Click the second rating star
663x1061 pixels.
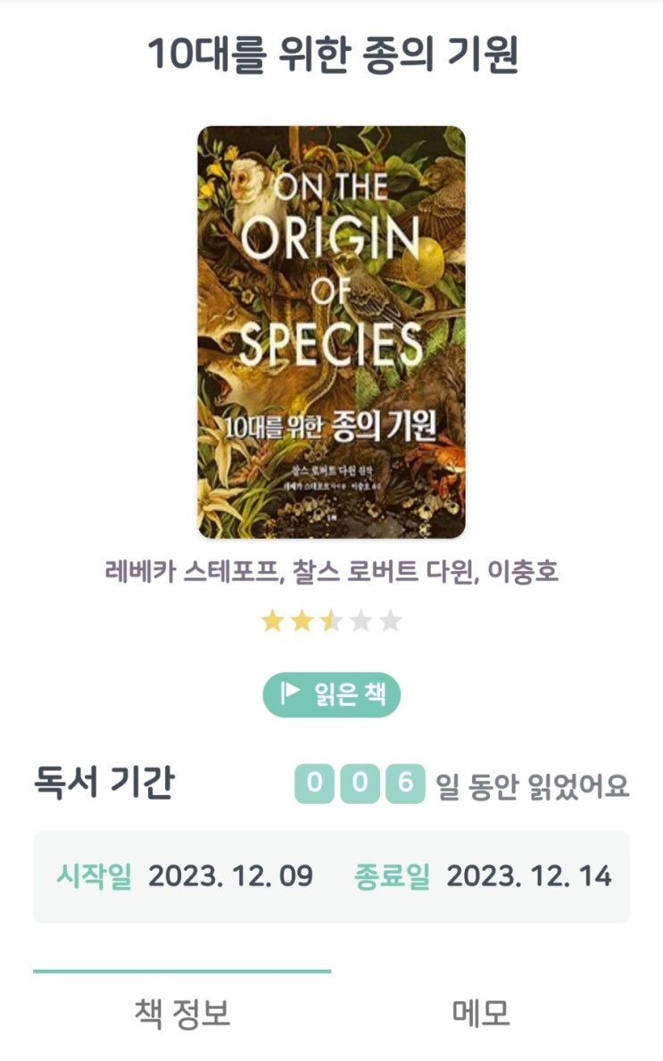click(x=302, y=621)
